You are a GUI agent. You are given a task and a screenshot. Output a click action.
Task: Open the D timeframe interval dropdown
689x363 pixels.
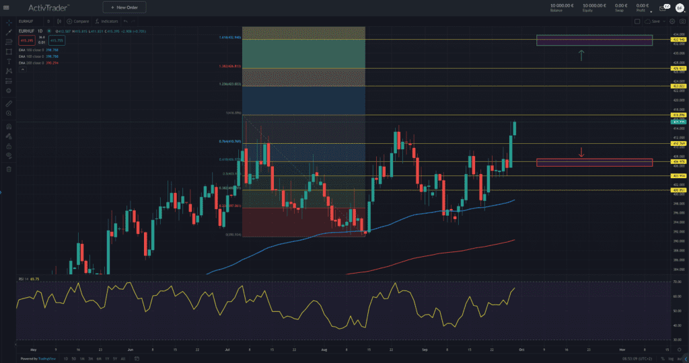48,22
